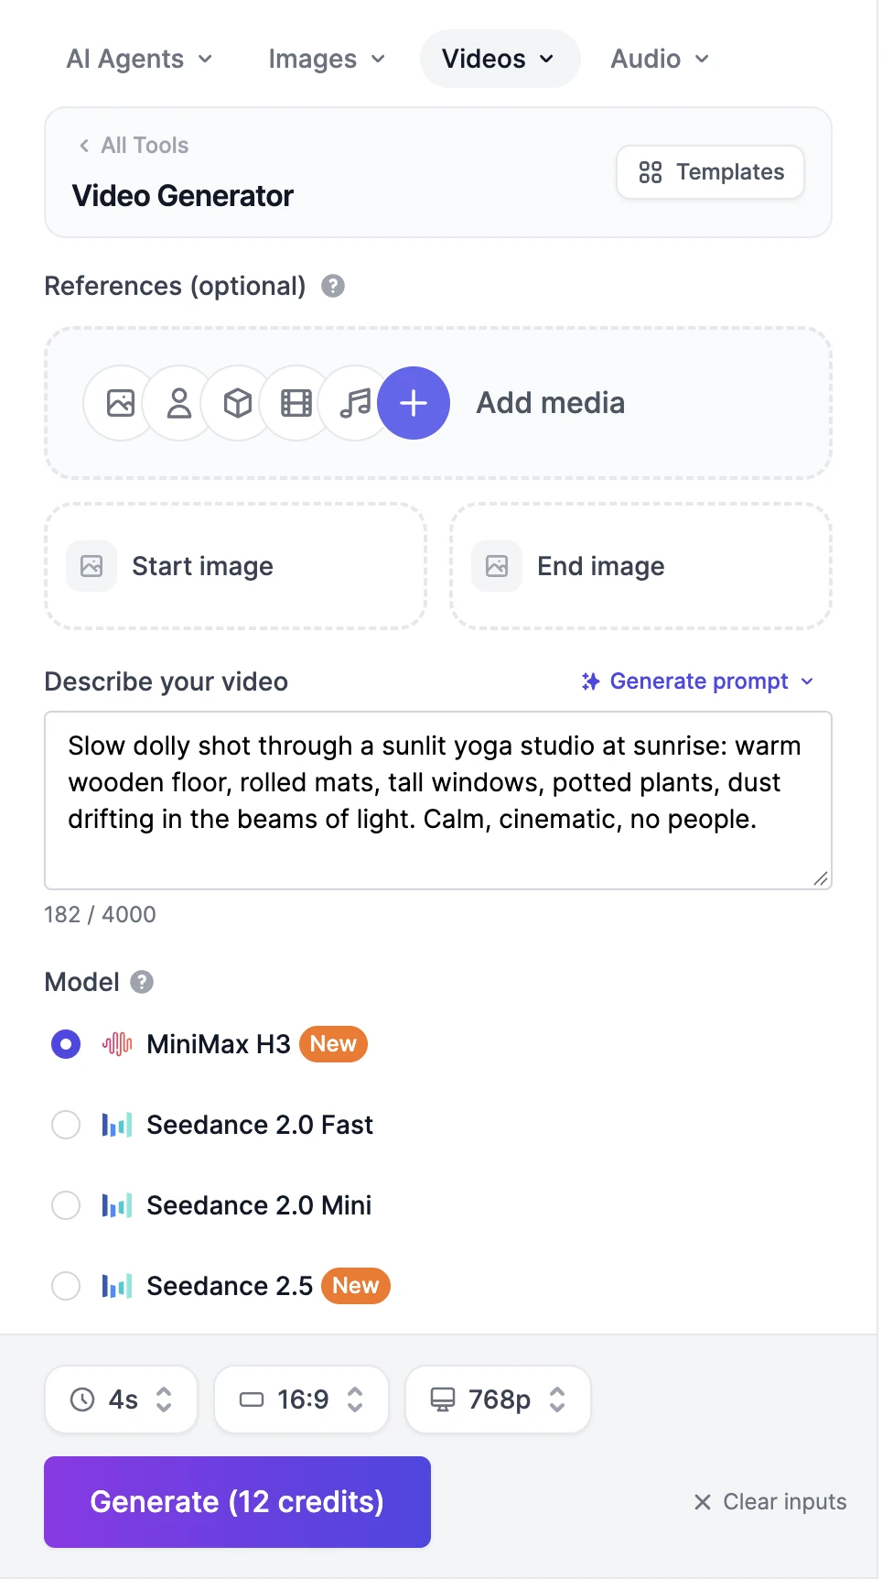
Task: Open the Model help question mark
Action: coord(142,982)
